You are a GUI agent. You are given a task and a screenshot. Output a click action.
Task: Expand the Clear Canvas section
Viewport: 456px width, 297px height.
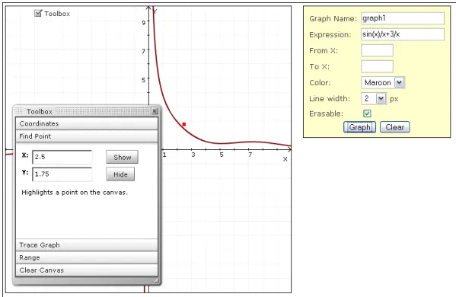point(87,270)
